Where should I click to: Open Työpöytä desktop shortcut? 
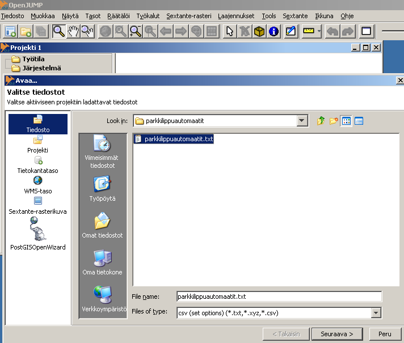pos(102,188)
